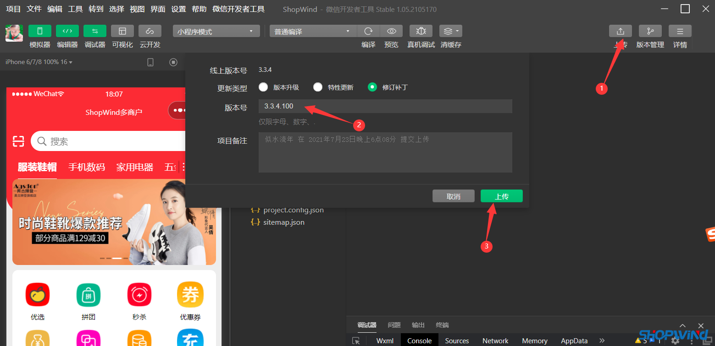Toggle the 调试器 debugger panel button
The image size is (715, 346).
(x=95, y=31)
